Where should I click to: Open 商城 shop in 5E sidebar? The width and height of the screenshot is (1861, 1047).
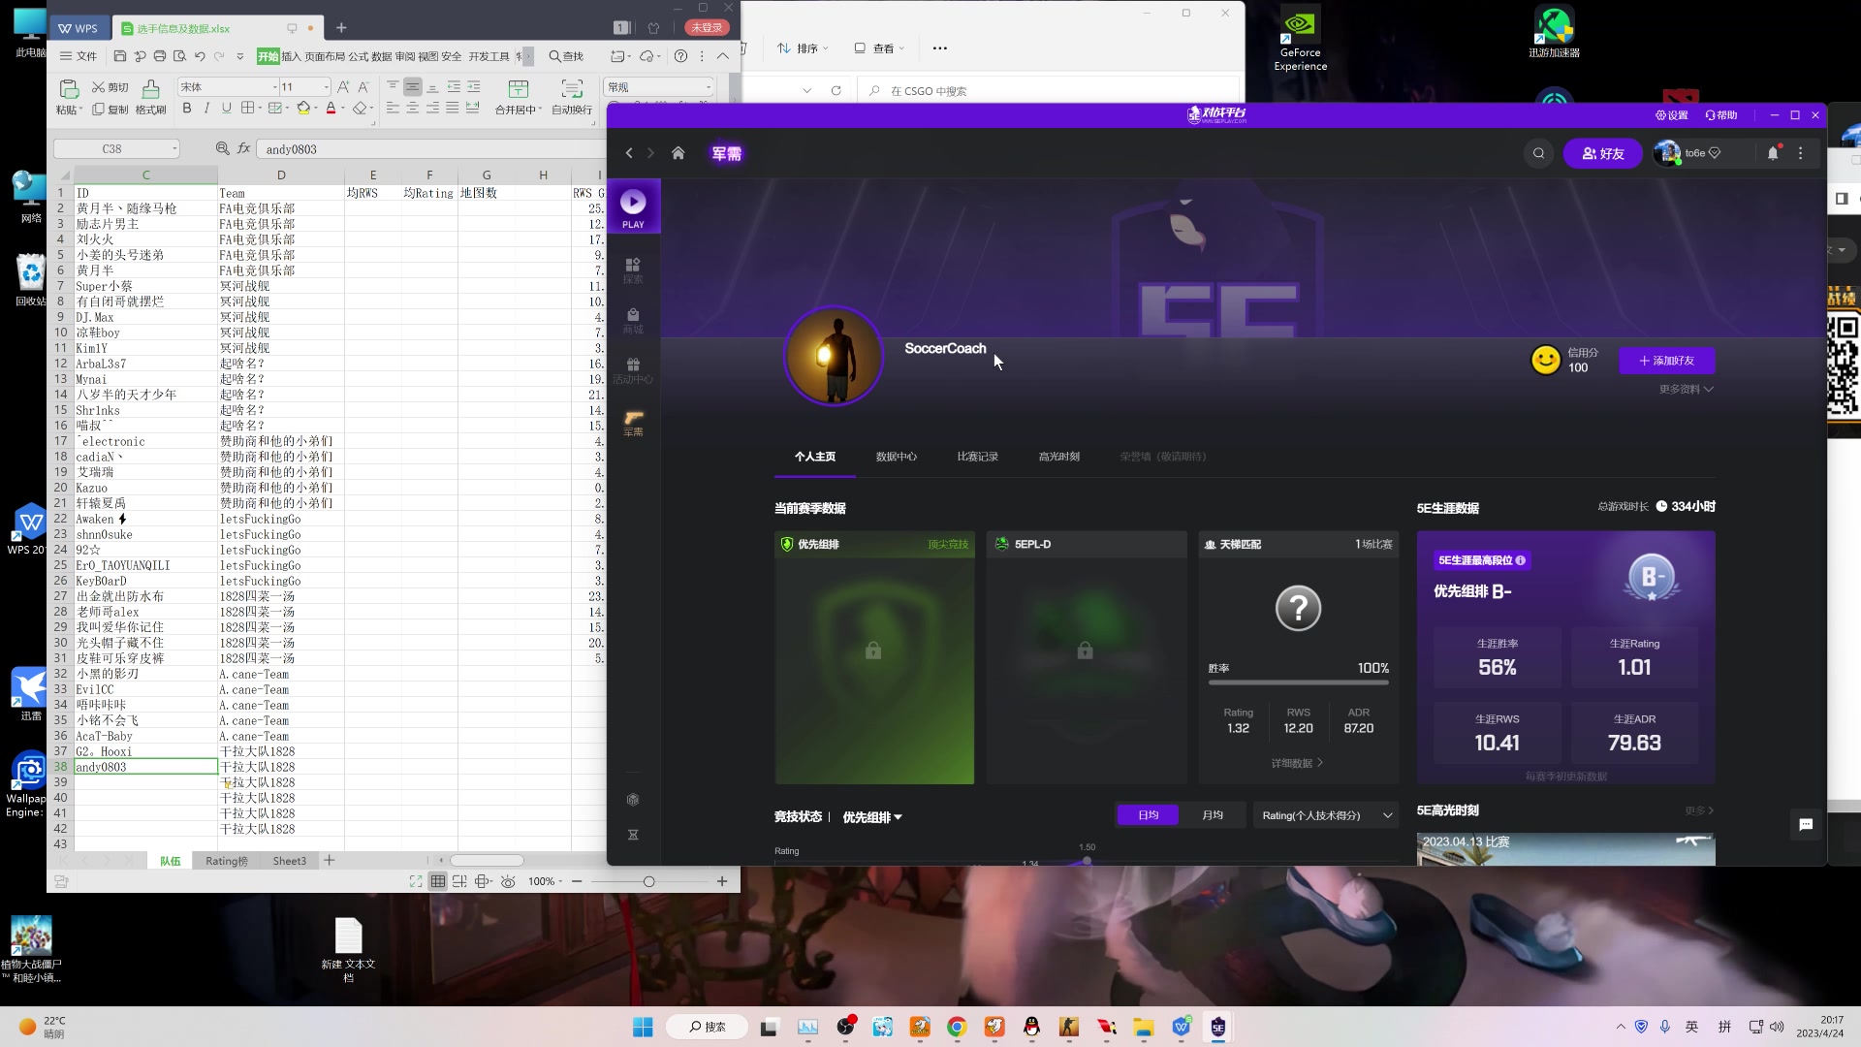(x=633, y=321)
